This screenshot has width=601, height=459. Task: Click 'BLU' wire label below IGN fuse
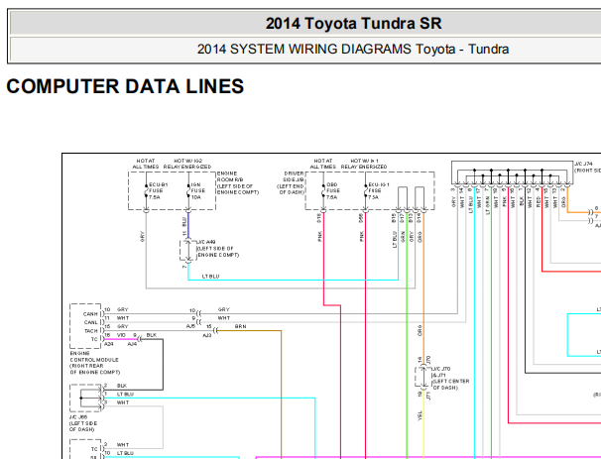(184, 221)
